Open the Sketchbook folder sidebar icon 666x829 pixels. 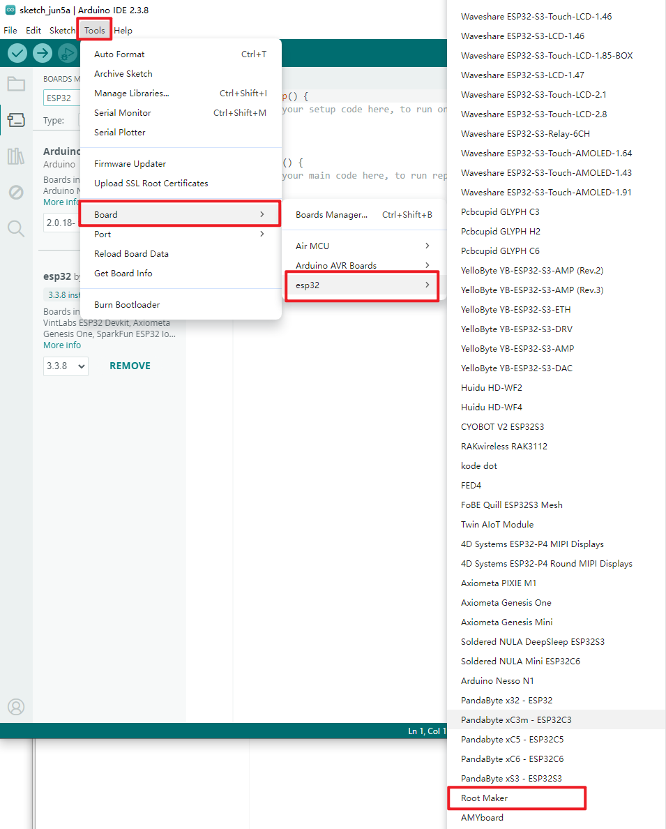(x=16, y=84)
